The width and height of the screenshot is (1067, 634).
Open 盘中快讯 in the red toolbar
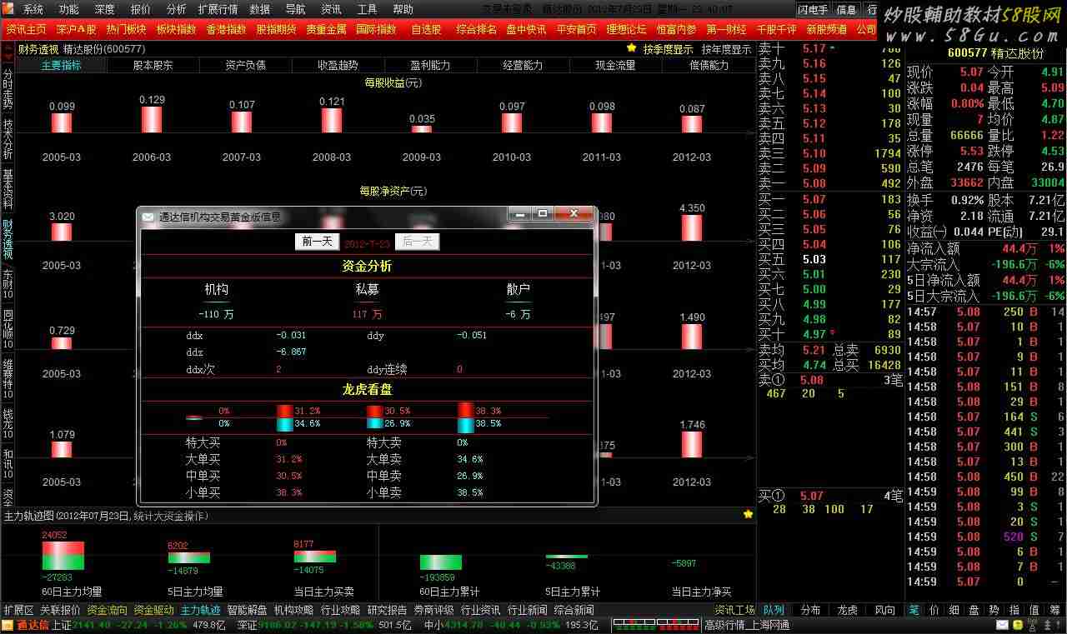tap(526, 29)
